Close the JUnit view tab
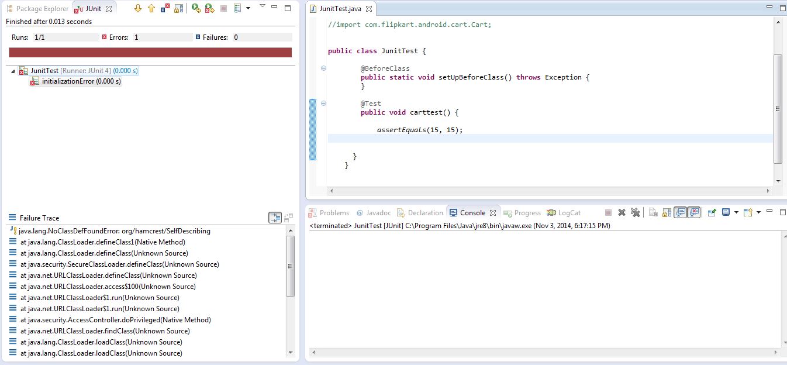787x365 pixels. click(109, 9)
